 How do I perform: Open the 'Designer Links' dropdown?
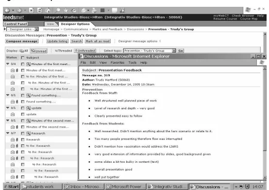[22, 29]
